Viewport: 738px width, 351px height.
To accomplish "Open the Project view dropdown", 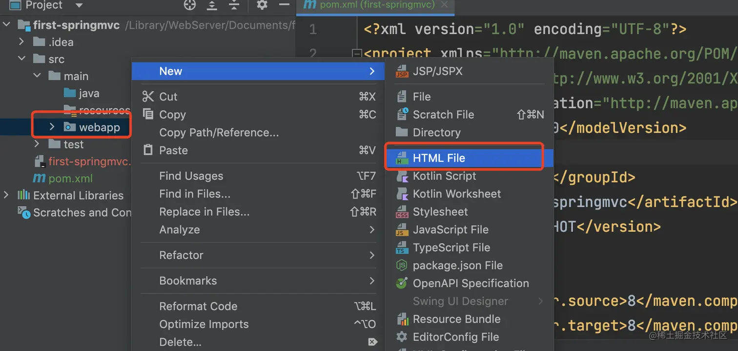I will [x=79, y=5].
